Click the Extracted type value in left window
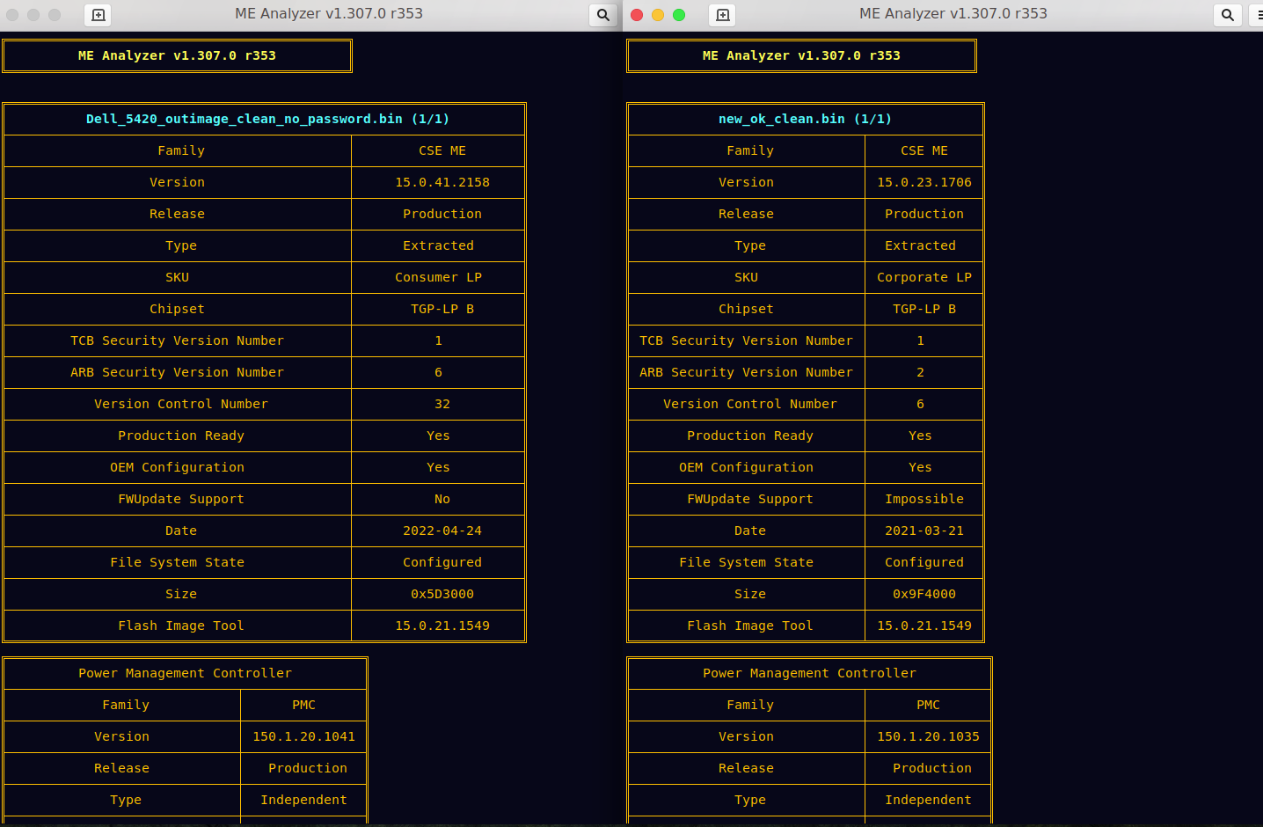This screenshot has width=1263, height=827. (x=438, y=245)
